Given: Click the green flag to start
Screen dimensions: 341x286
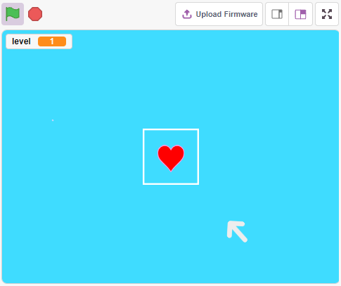Looking at the screenshot, I should coord(13,14).
